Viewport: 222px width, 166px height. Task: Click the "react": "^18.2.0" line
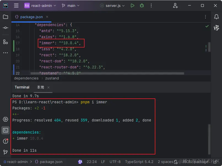coord(60,55)
